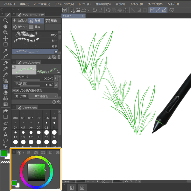Select the Operation object tool

[x=5, y=32]
